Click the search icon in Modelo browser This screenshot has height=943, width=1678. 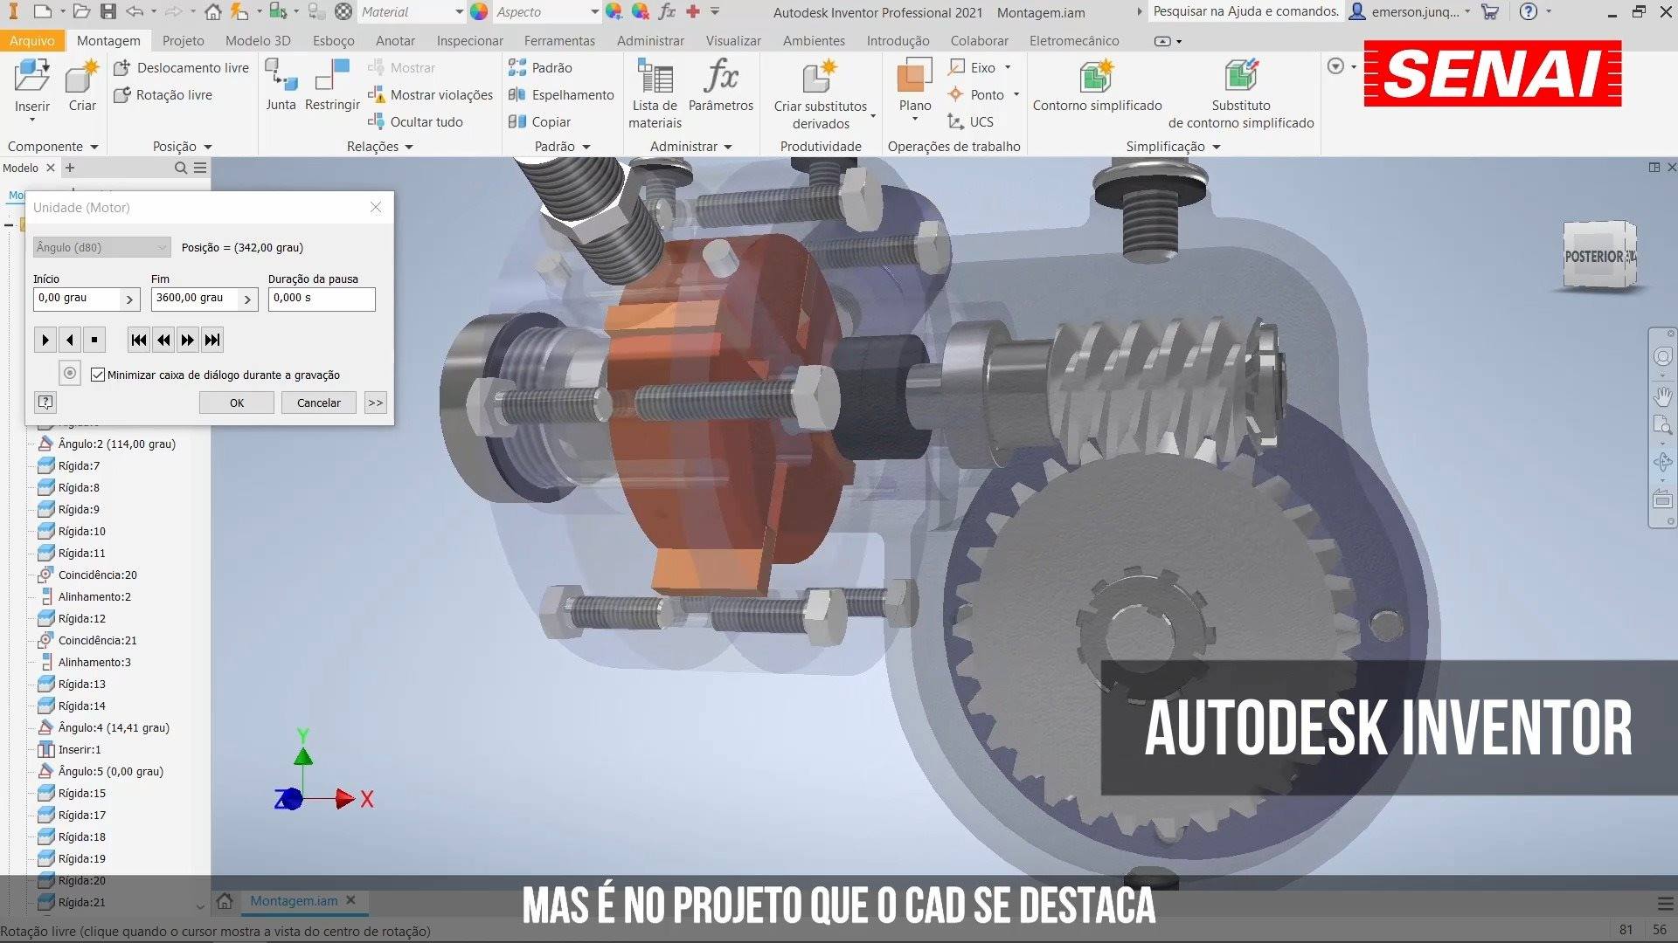point(180,168)
